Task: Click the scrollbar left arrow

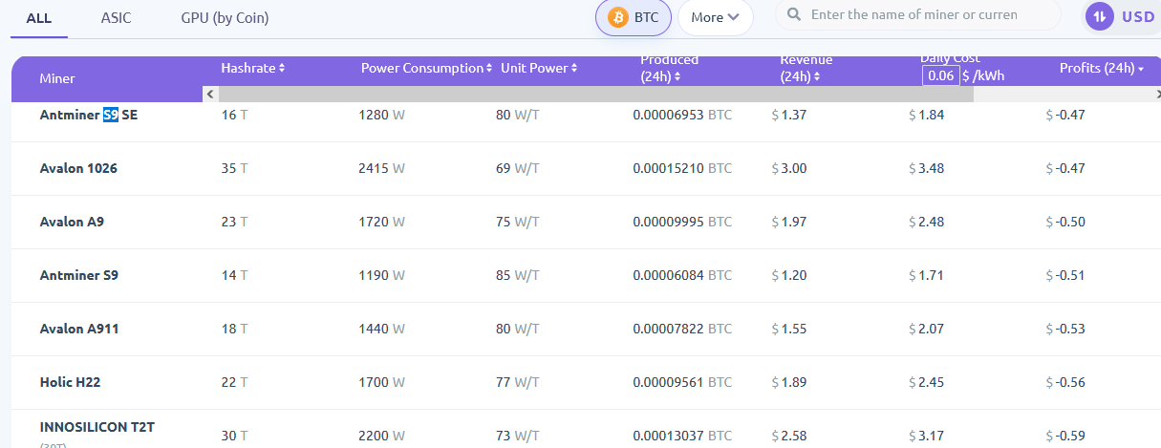Action: coord(209,95)
